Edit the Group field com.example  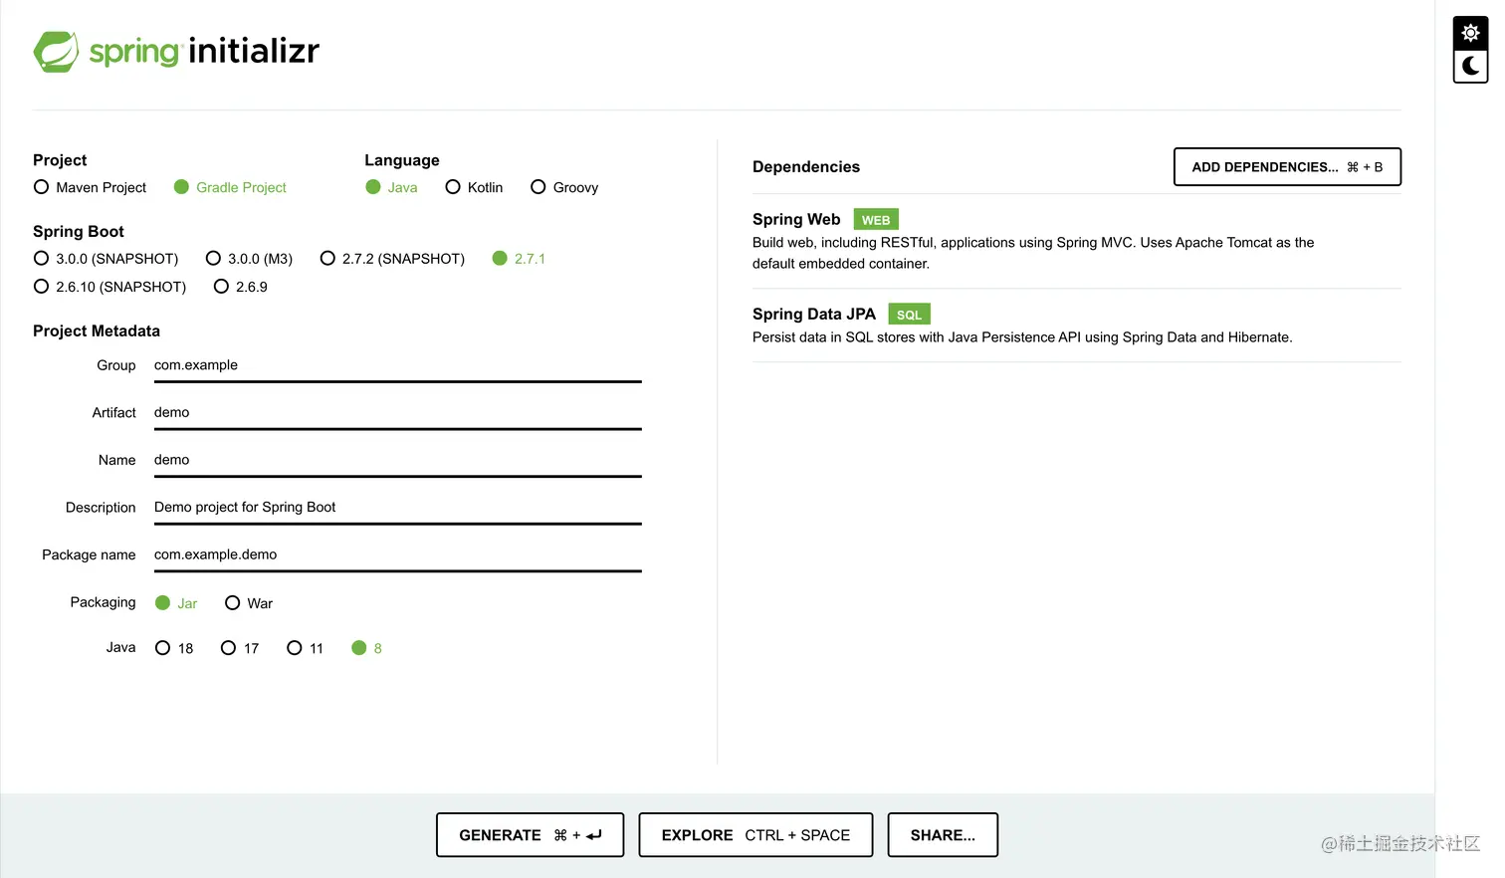pyautogui.click(x=398, y=365)
